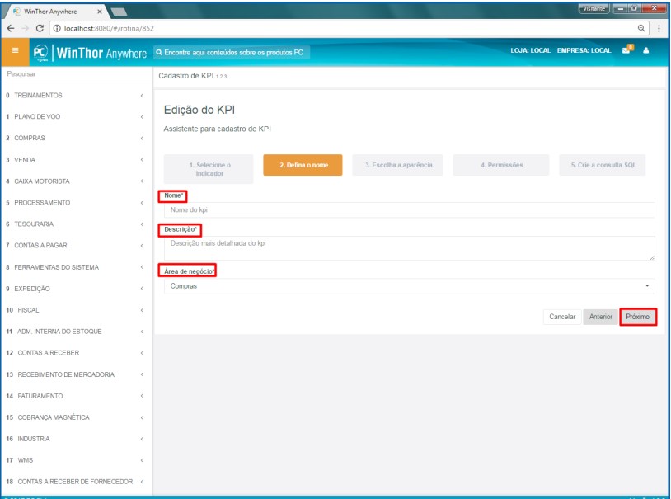Expand the CONTAS A PAGAR menu
Image resolution: width=671 pixels, height=499 pixels.
(x=75, y=246)
